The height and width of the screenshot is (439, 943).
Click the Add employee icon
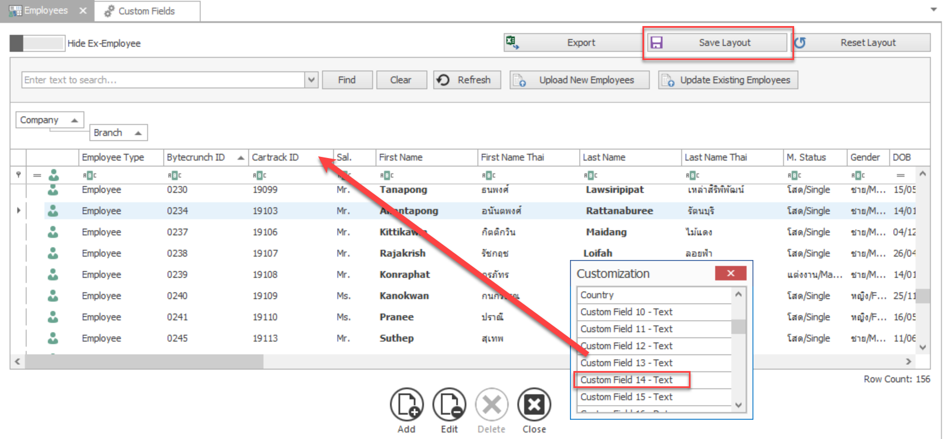[x=406, y=405]
